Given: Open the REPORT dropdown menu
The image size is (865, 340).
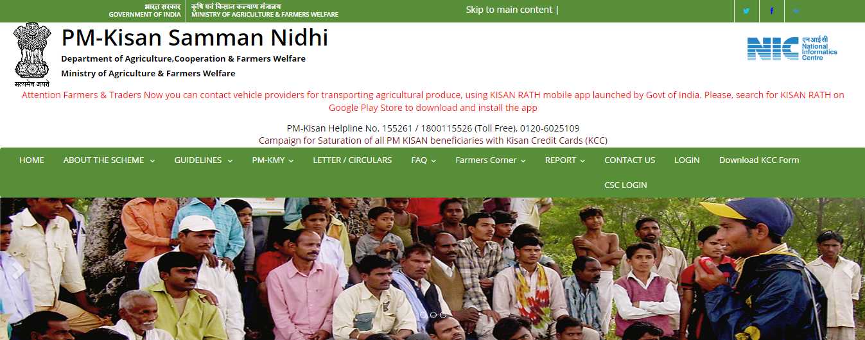Looking at the screenshot, I should coord(565,160).
